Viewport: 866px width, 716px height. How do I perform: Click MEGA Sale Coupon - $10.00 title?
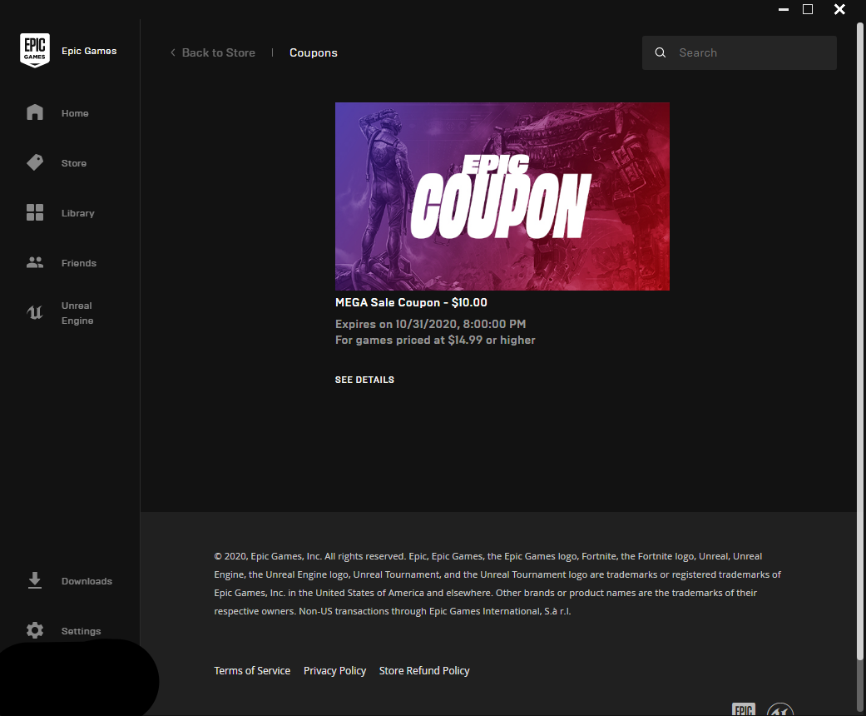pyautogui.click(x=411, y=302)
